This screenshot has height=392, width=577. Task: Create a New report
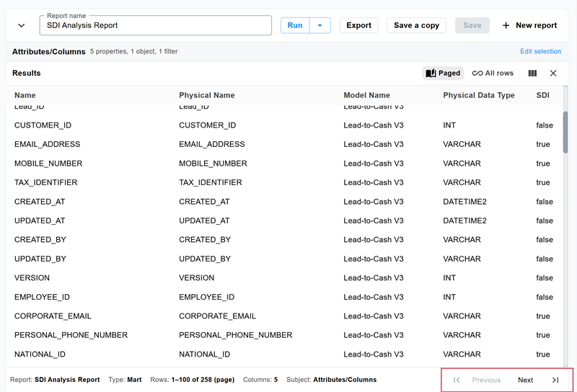[529, 25]
